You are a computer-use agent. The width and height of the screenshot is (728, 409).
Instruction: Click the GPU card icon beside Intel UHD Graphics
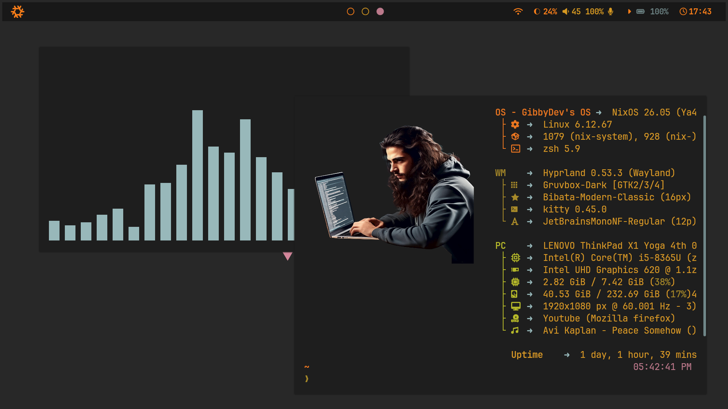(x=515, y=270)
